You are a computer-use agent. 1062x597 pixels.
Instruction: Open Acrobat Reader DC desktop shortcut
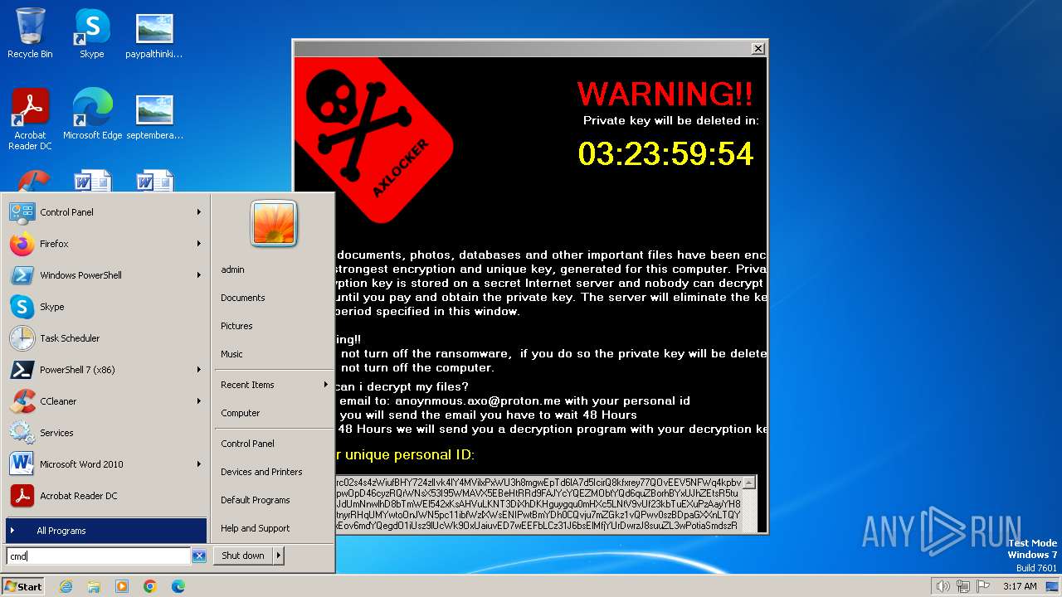click(x=30, y=119)
